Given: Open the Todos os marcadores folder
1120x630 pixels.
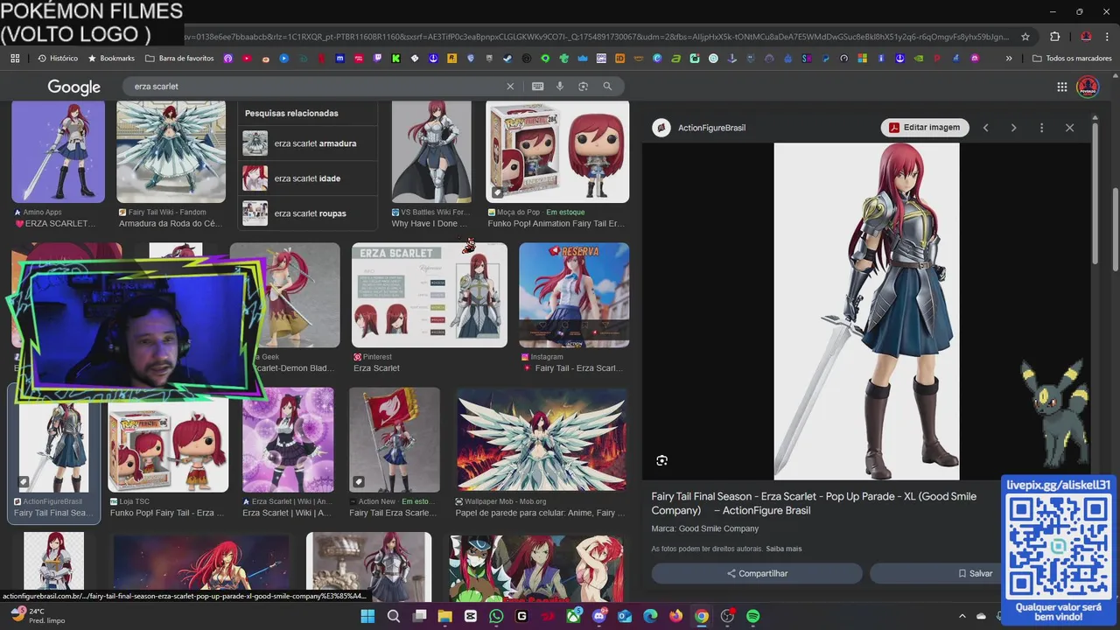Looking at the screenshot, I should (1072, 59).
